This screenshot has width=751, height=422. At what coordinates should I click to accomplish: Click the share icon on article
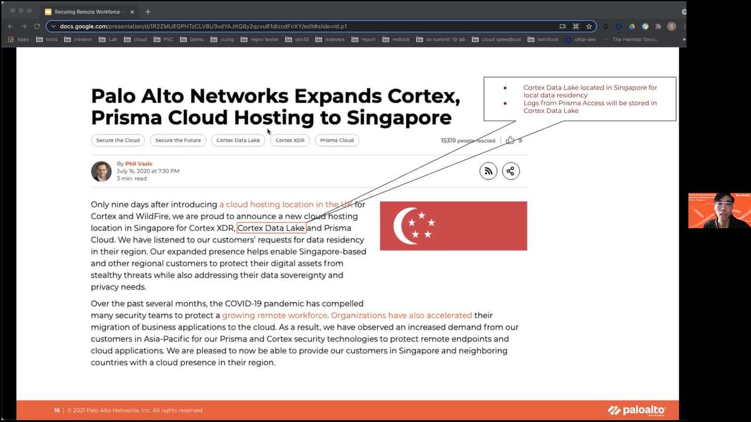(510, 171)
